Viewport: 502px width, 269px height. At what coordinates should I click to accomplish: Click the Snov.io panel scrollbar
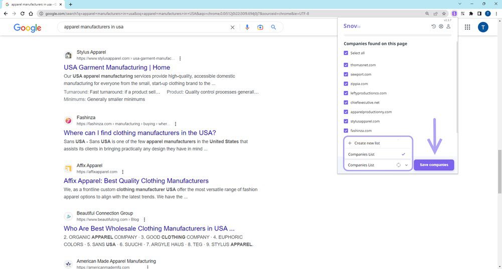tap(457, 86)
